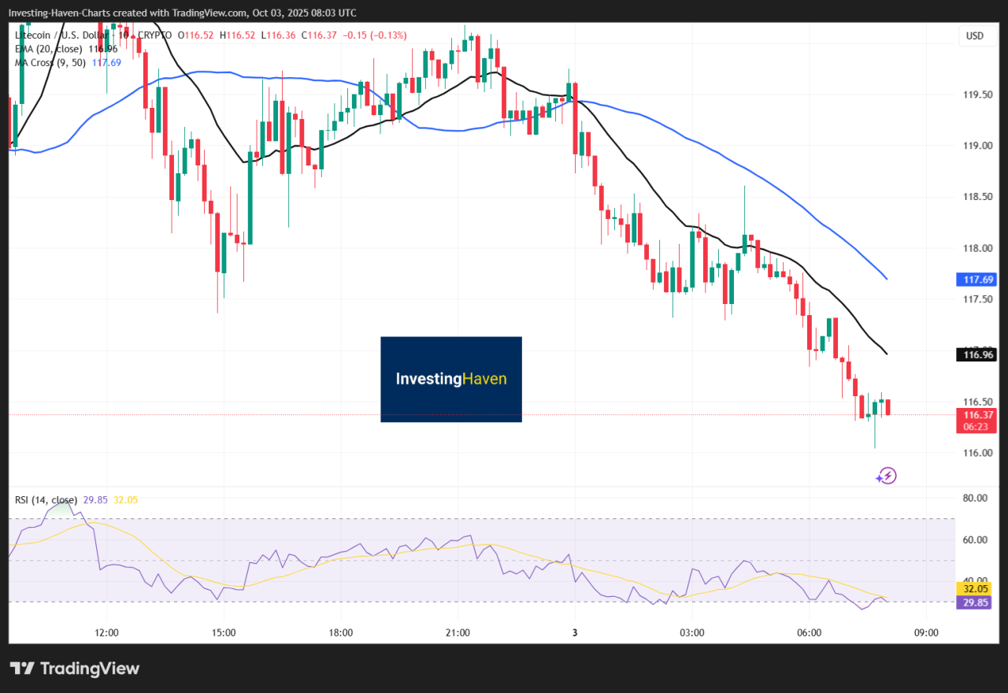The image size is (1008, 693).
Task: Click the black 116.96 EMA price label
Action: pos(976,355)
